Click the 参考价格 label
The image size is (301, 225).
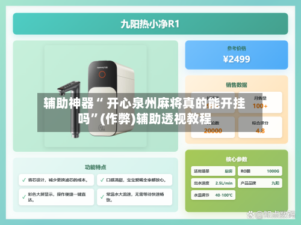[237, 49]
